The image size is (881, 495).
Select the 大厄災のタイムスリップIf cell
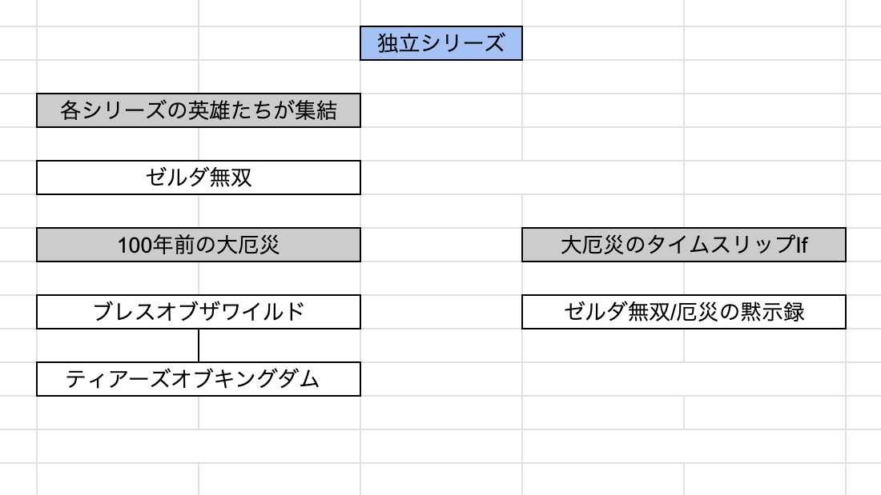pos(684,245)
